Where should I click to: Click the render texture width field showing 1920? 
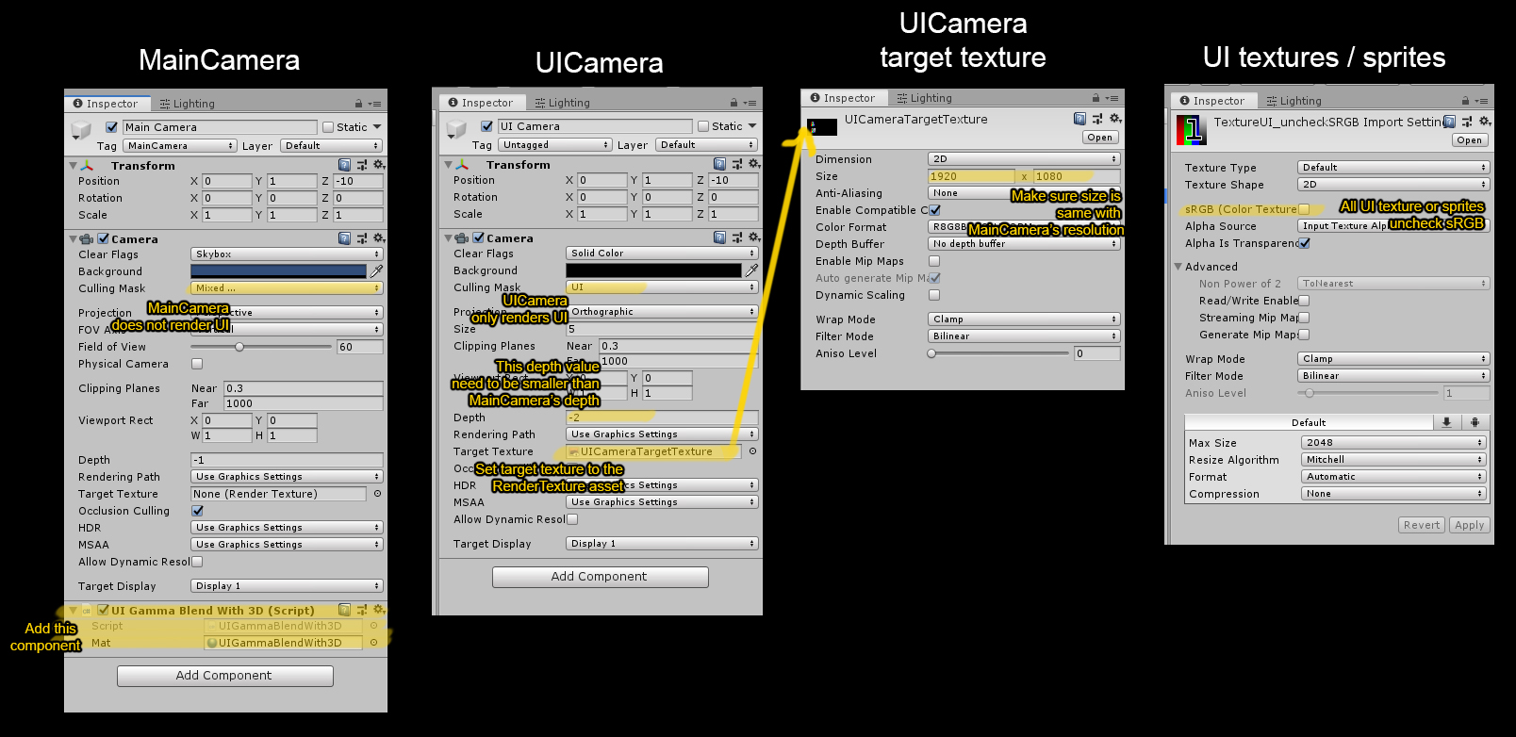970,176
